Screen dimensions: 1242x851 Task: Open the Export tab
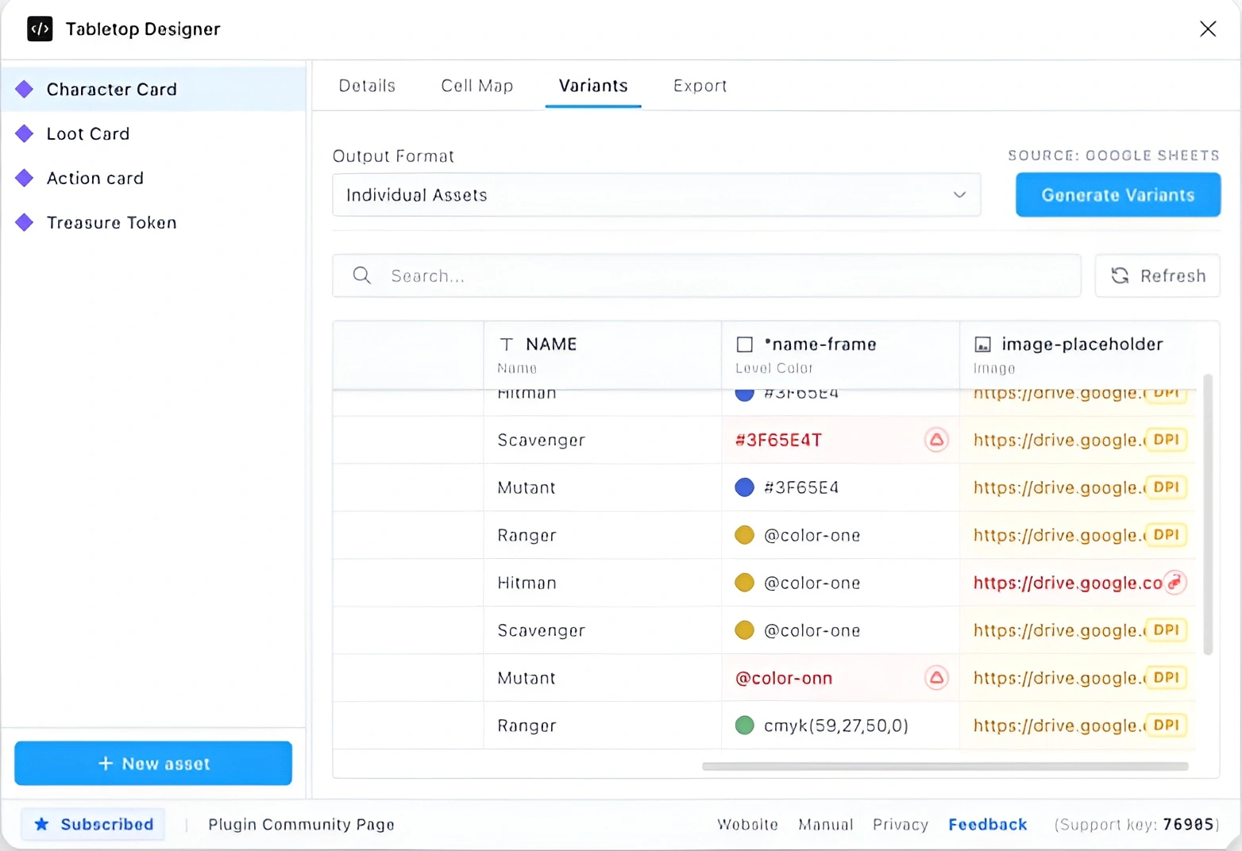click(x=700, y=86)
